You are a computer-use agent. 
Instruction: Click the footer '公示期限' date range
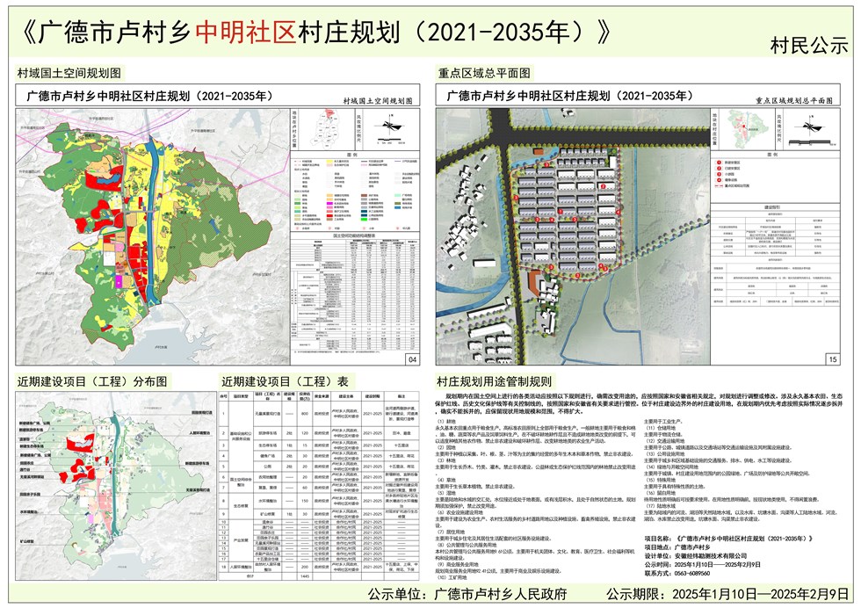(727, 594)
